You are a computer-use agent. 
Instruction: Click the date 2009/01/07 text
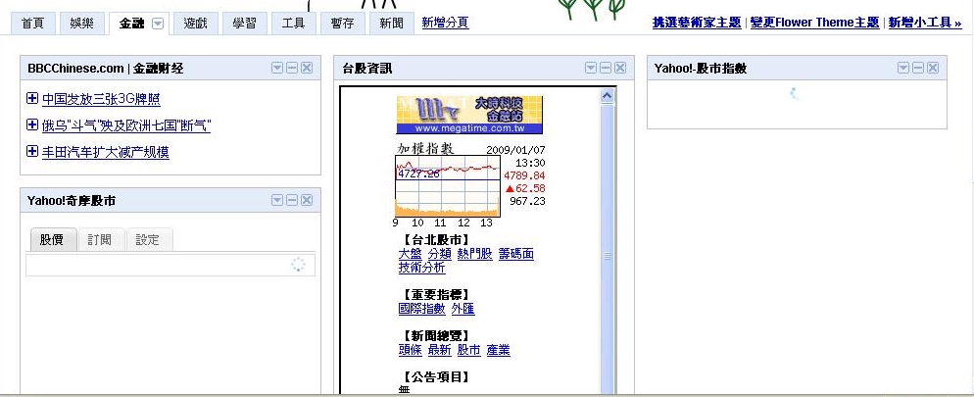tap(515, 150)
